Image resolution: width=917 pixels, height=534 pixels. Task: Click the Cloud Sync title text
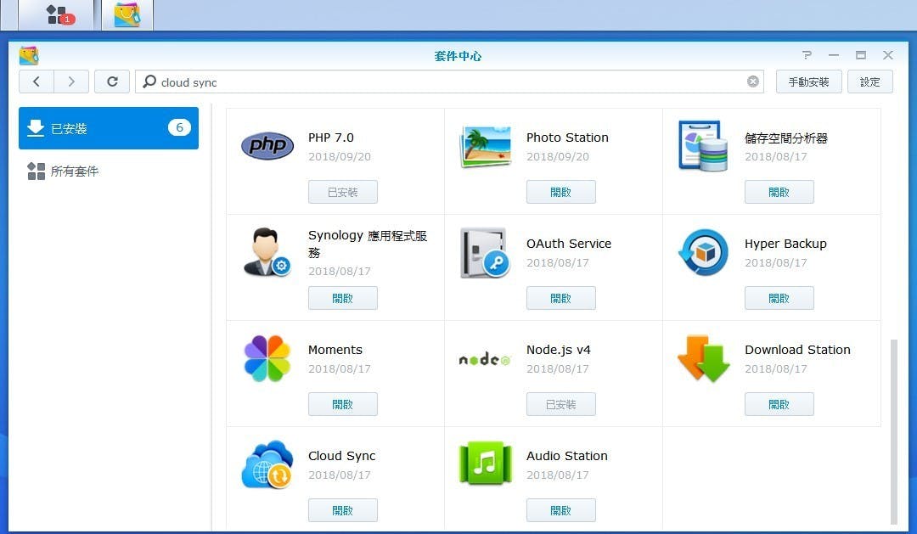[341, 456]
